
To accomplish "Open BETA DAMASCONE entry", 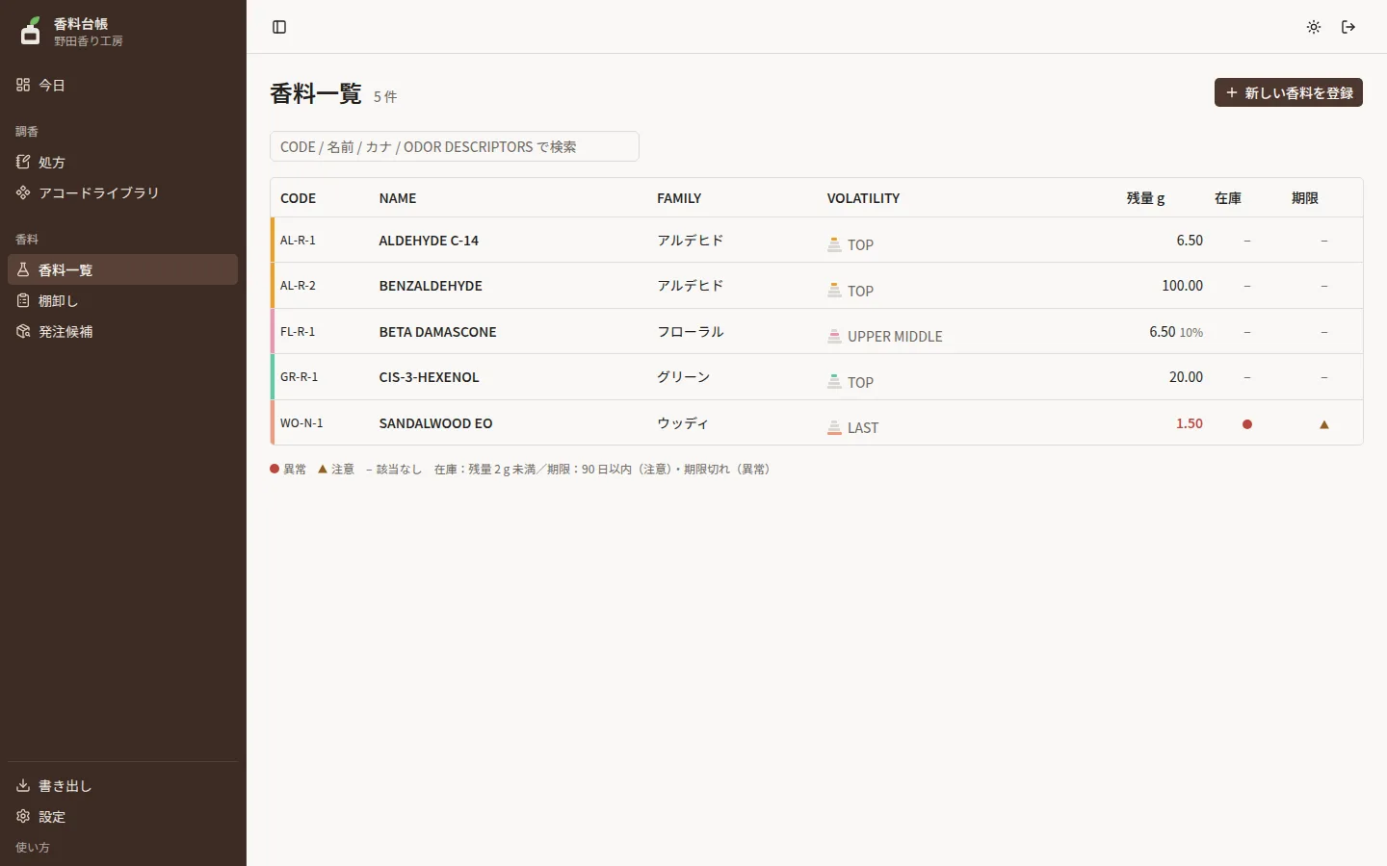I will coord(437,332).
